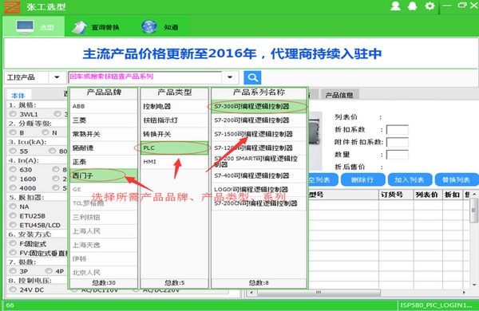479x311 pixels.
Task: Click the 订货号 column header
Action: pos(396,195)
